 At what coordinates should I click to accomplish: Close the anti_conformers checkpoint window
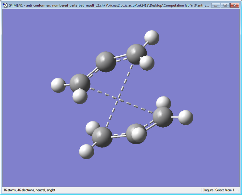click(x=235, y=6)
